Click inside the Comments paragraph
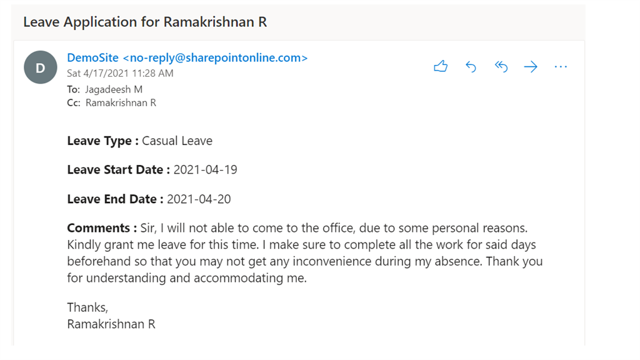 tap(300, 244)
